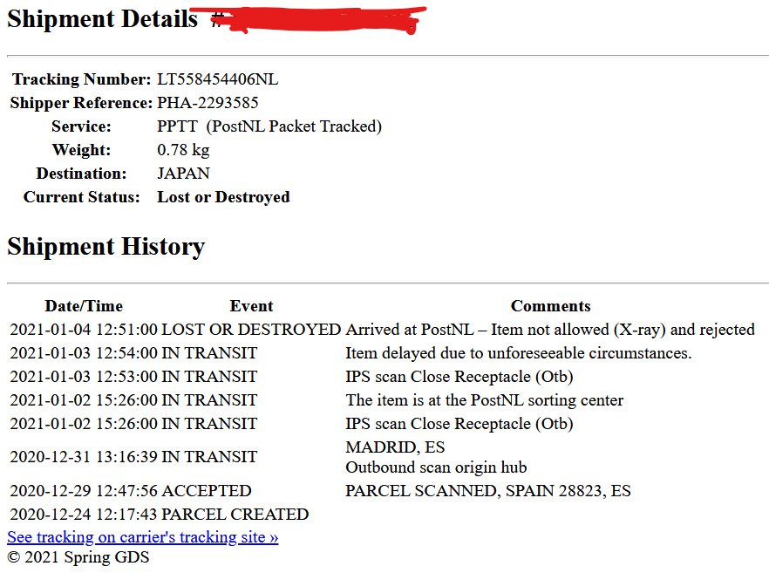Click the PARCEL CREATED event row
Viewport: 769px width, 573px height.
[235, 515]
